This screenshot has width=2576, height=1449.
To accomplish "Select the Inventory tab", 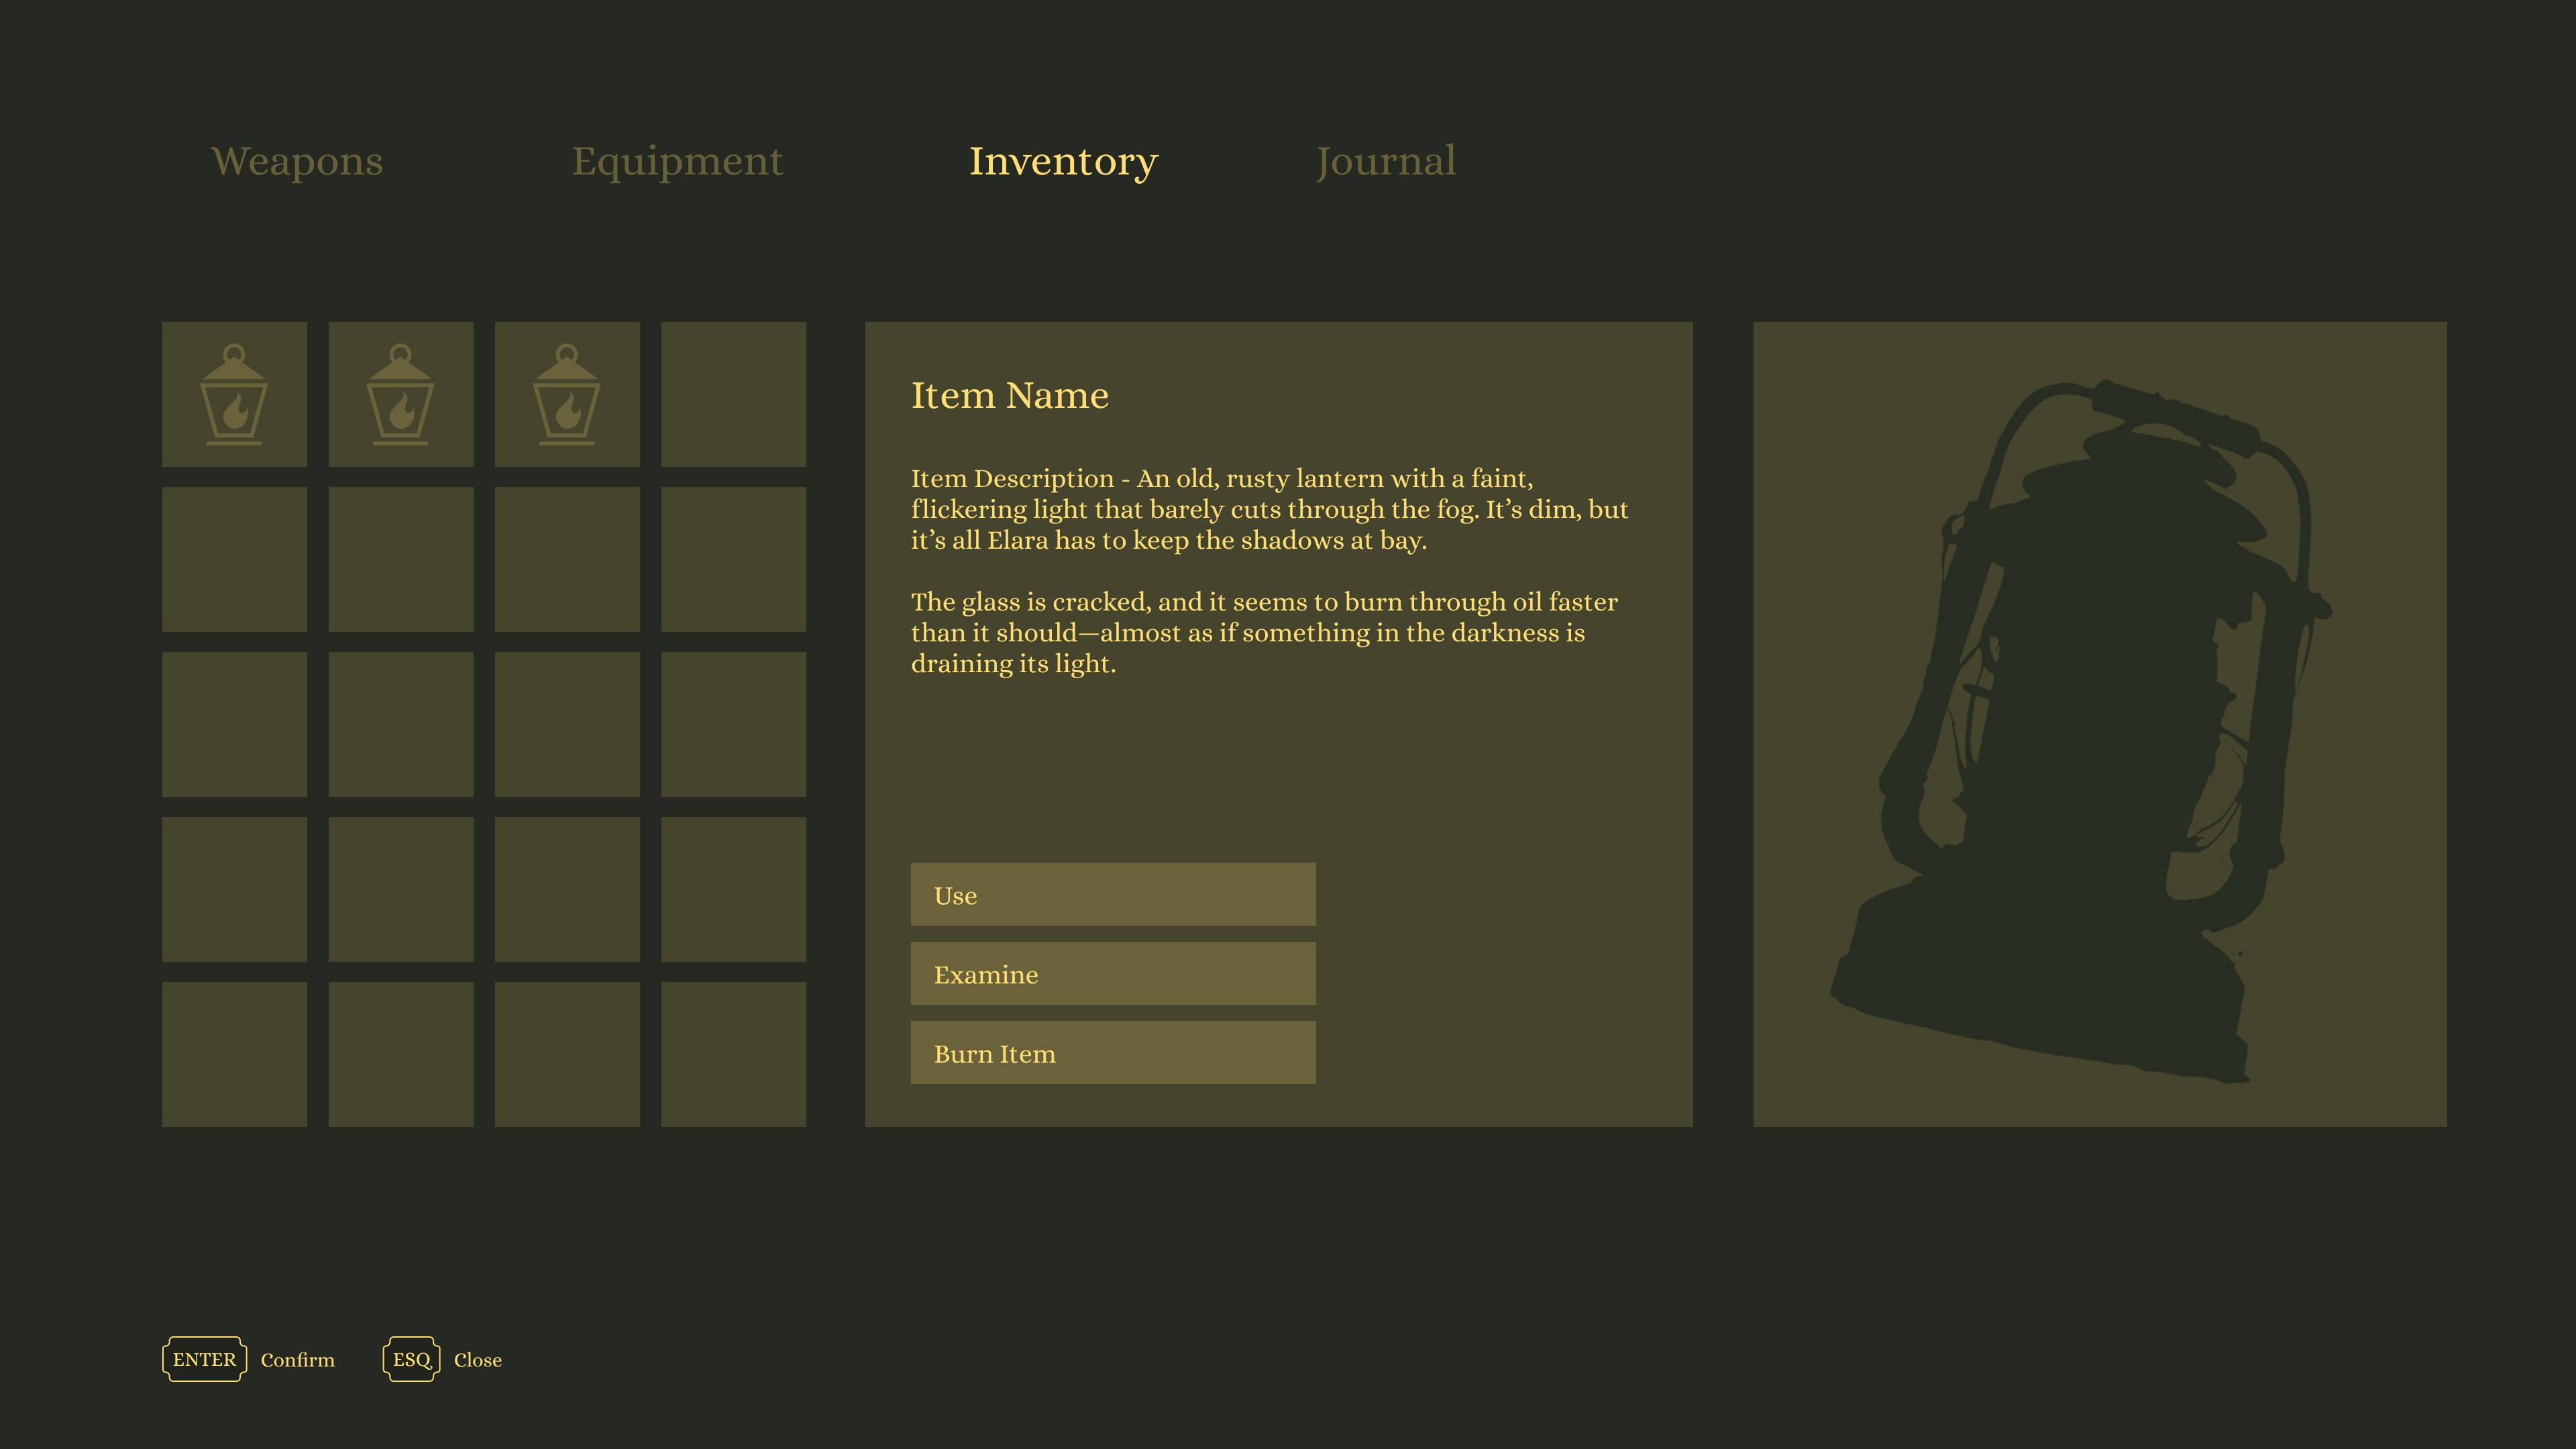I will 1063,161.
